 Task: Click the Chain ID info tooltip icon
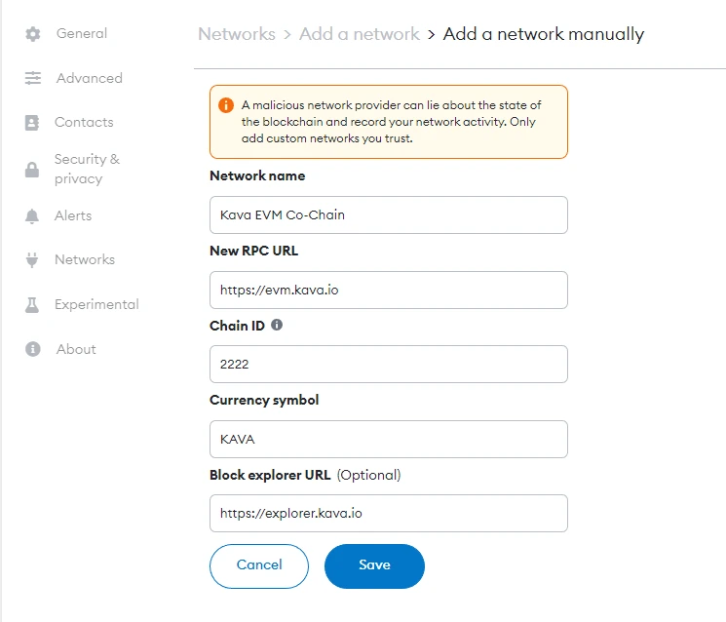pos(277,325)
